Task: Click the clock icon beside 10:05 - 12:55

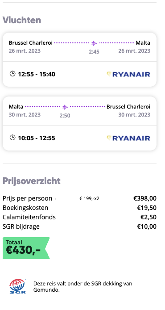Action: 12,138
